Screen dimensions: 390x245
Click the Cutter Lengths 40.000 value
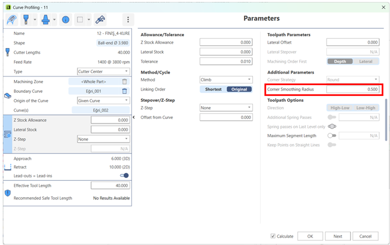[x=124, y=52]
